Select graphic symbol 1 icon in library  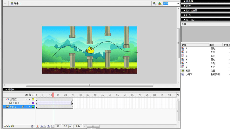pos(183,48)
